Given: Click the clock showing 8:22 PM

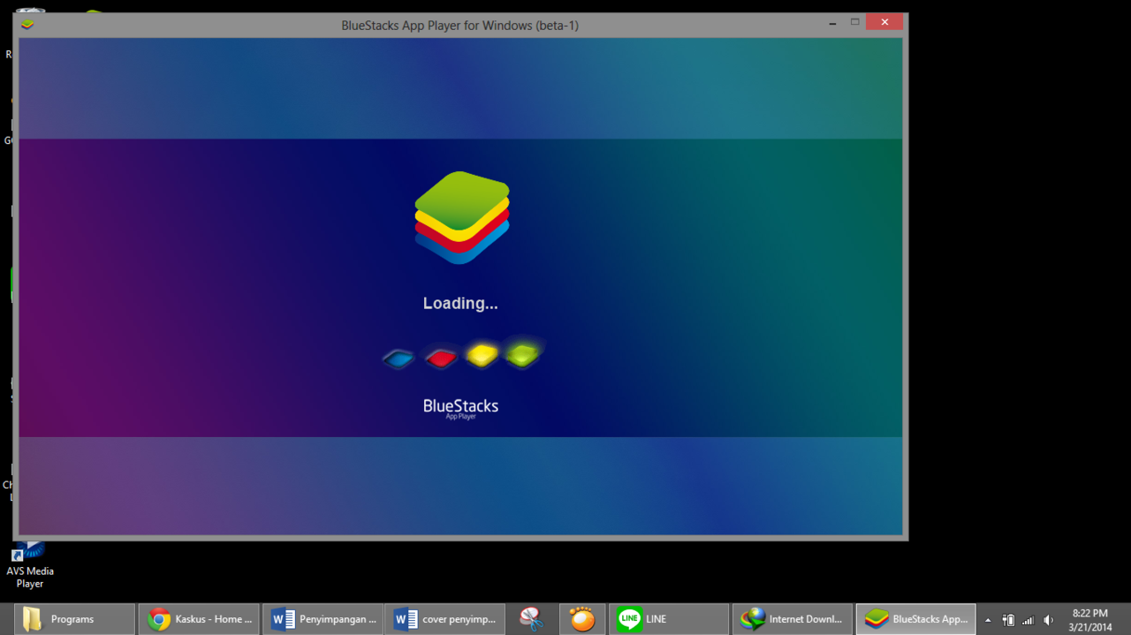Looking at the screenshot, I should [x=1089, y=620].
